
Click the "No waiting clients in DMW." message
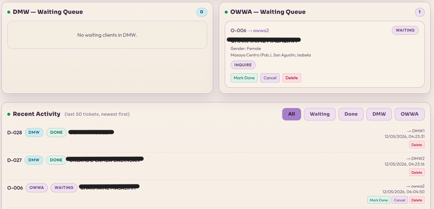pyautogui.click(x=107, y=35)
